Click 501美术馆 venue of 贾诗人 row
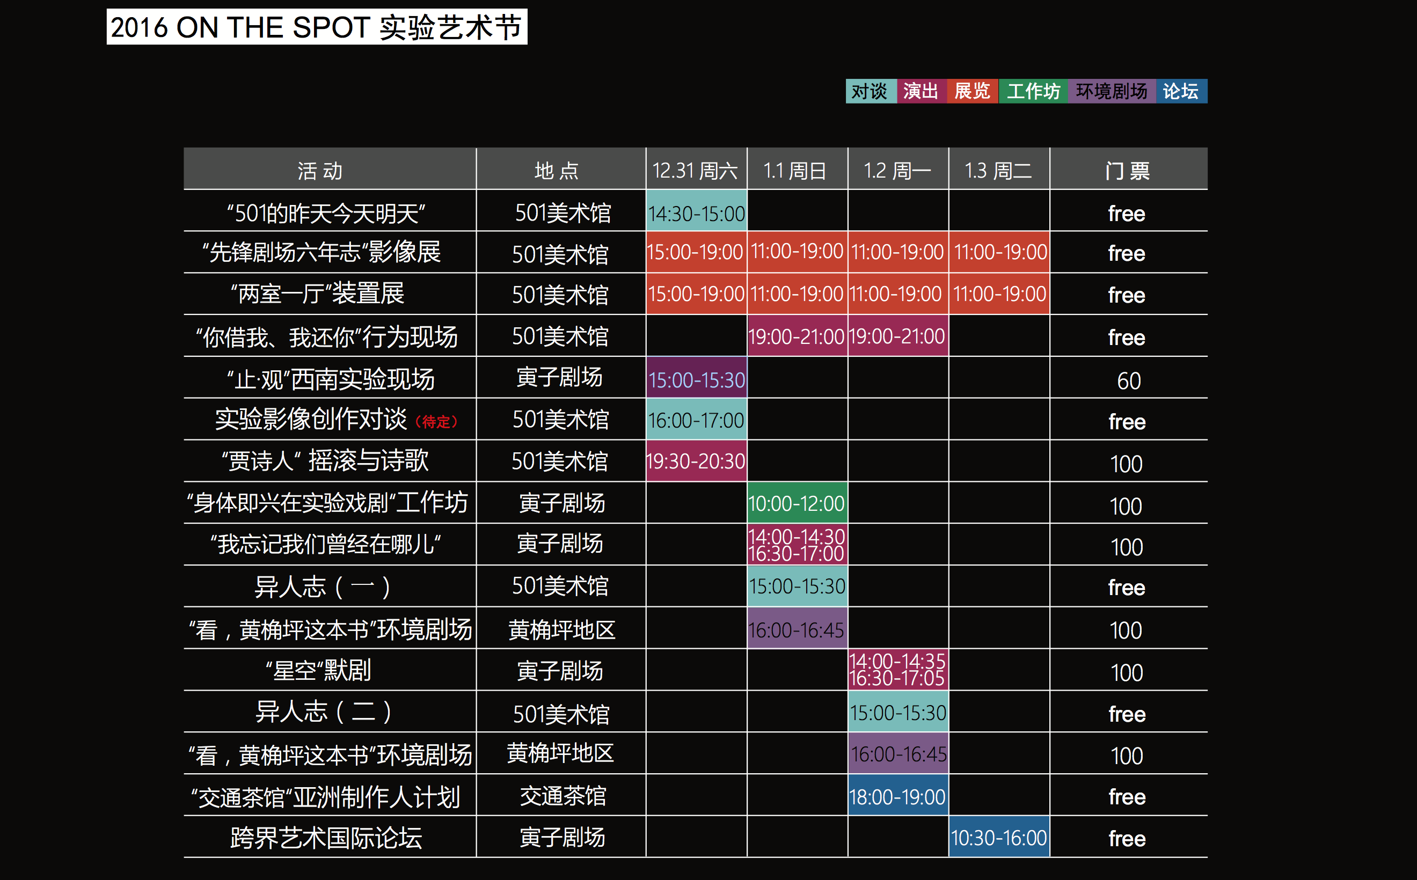Viewport: 1417px width, 880px height. tap(560, 461)
